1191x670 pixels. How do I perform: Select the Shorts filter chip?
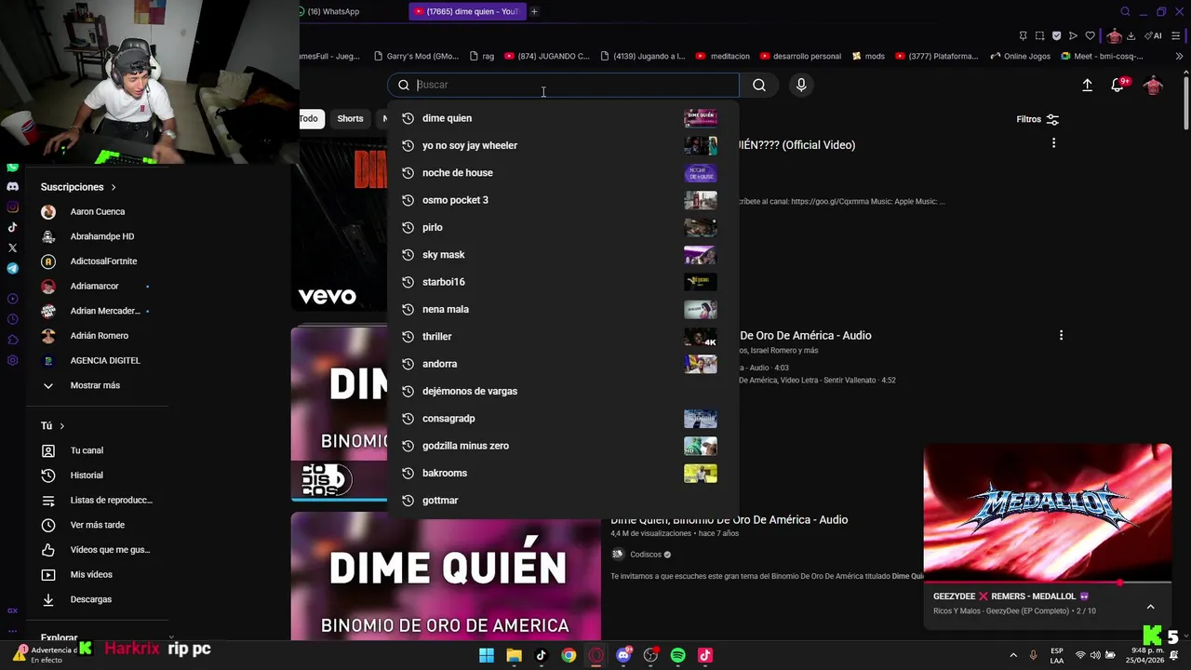(x=350, y=118)
